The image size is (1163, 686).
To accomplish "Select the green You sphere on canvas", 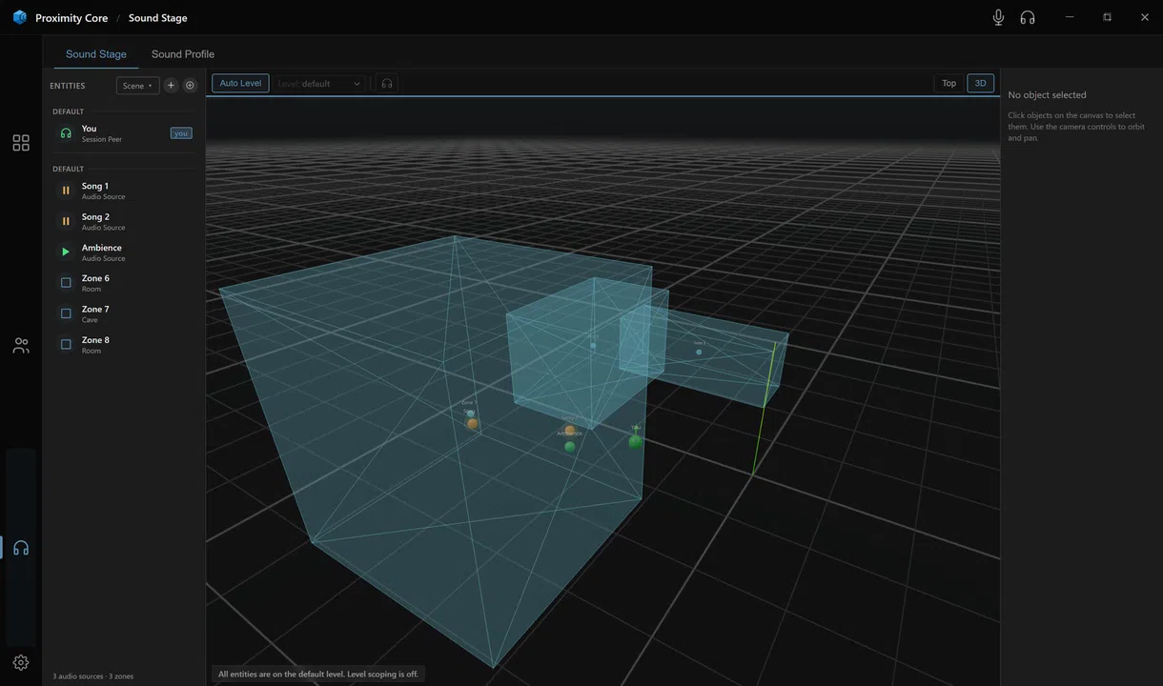I will coord(636,441).
